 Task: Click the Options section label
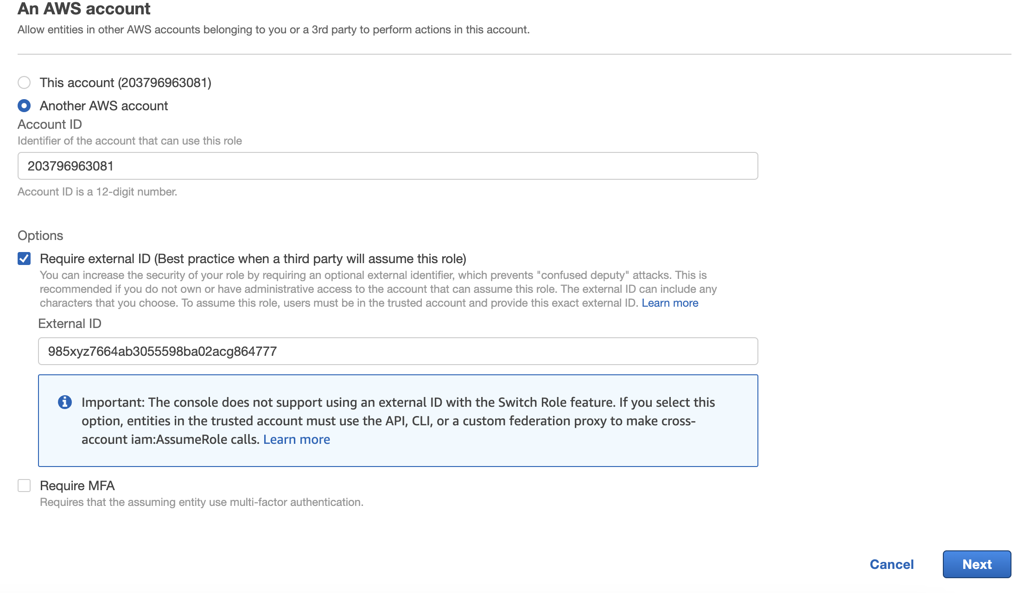40,235
